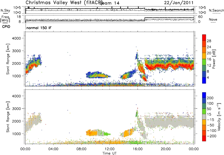Click the -200 value on velocity colorbar
The height and width of the screenshot is (155, 224).
click(212, 136)
